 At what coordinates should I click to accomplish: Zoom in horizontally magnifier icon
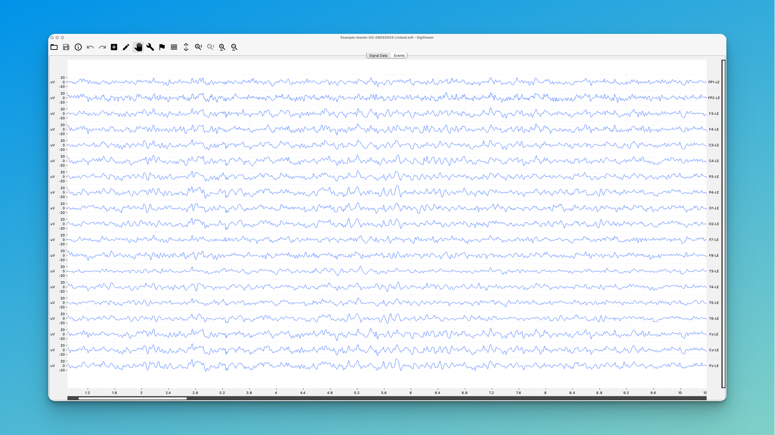point(222,47)
